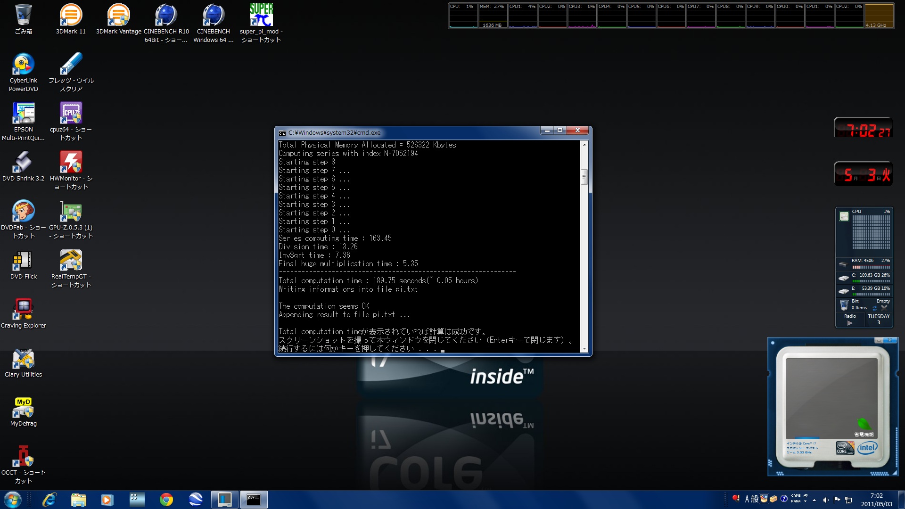Click the clock date 2011/05/03 in the taskbar
The image size is (905, 509).
pyautogui.click(x=876, y=504)
